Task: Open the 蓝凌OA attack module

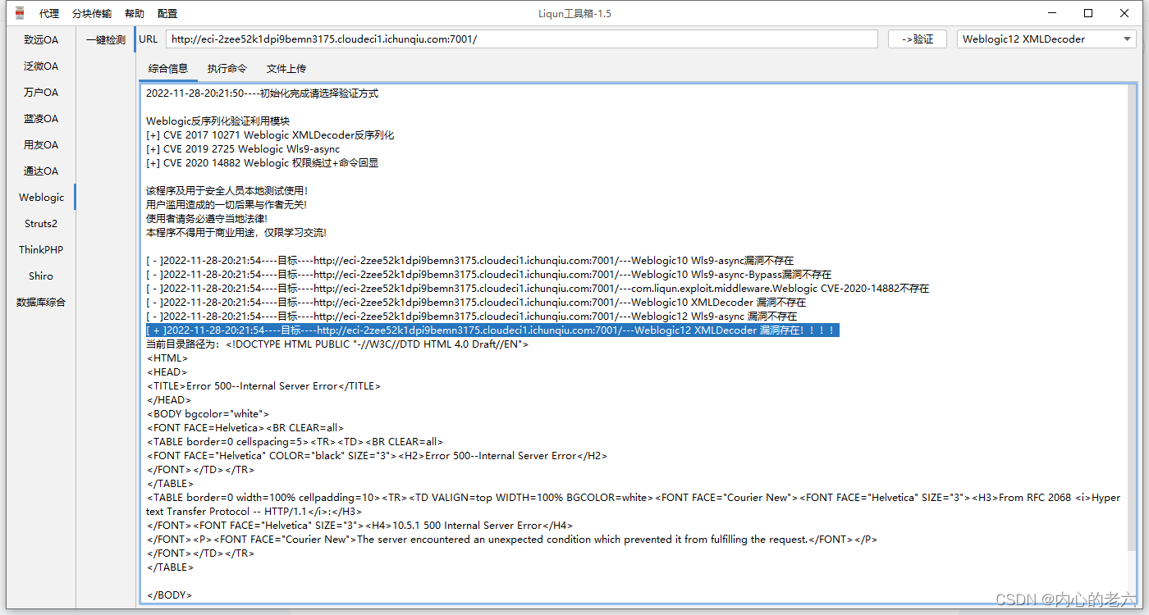Action: (40, 118)
